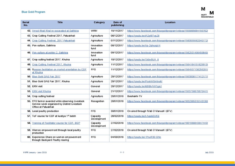The width and height of the screenshot is (235, 166).
Task: Open the Facebook video URL in row 58
Action: coord(167,123)
